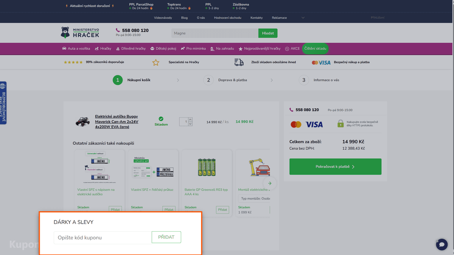Continue with Pokračovat k platbě button
This screenshot has width=454, height=255.
tap(335, 167)
